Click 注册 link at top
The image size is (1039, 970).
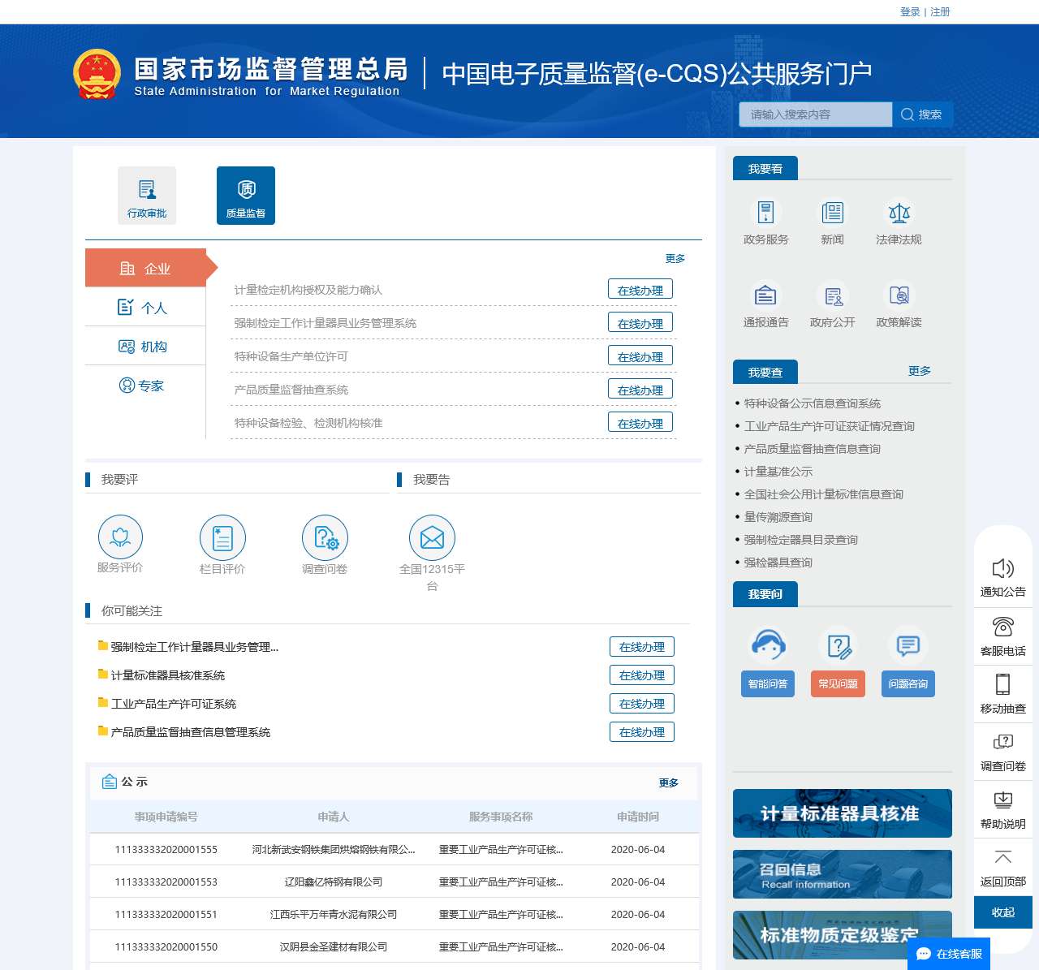[x=940, y=12]
